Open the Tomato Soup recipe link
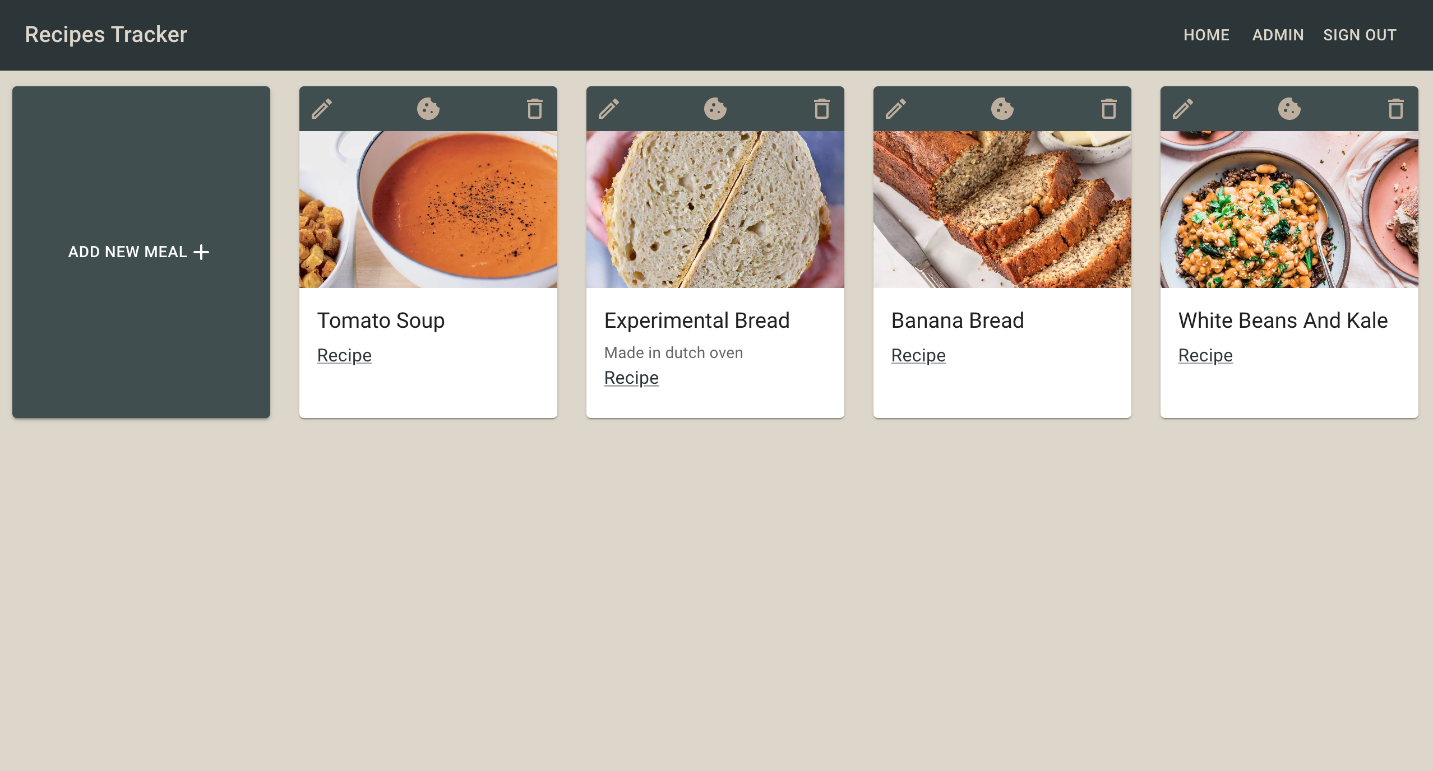 click(x=344, y=355)
